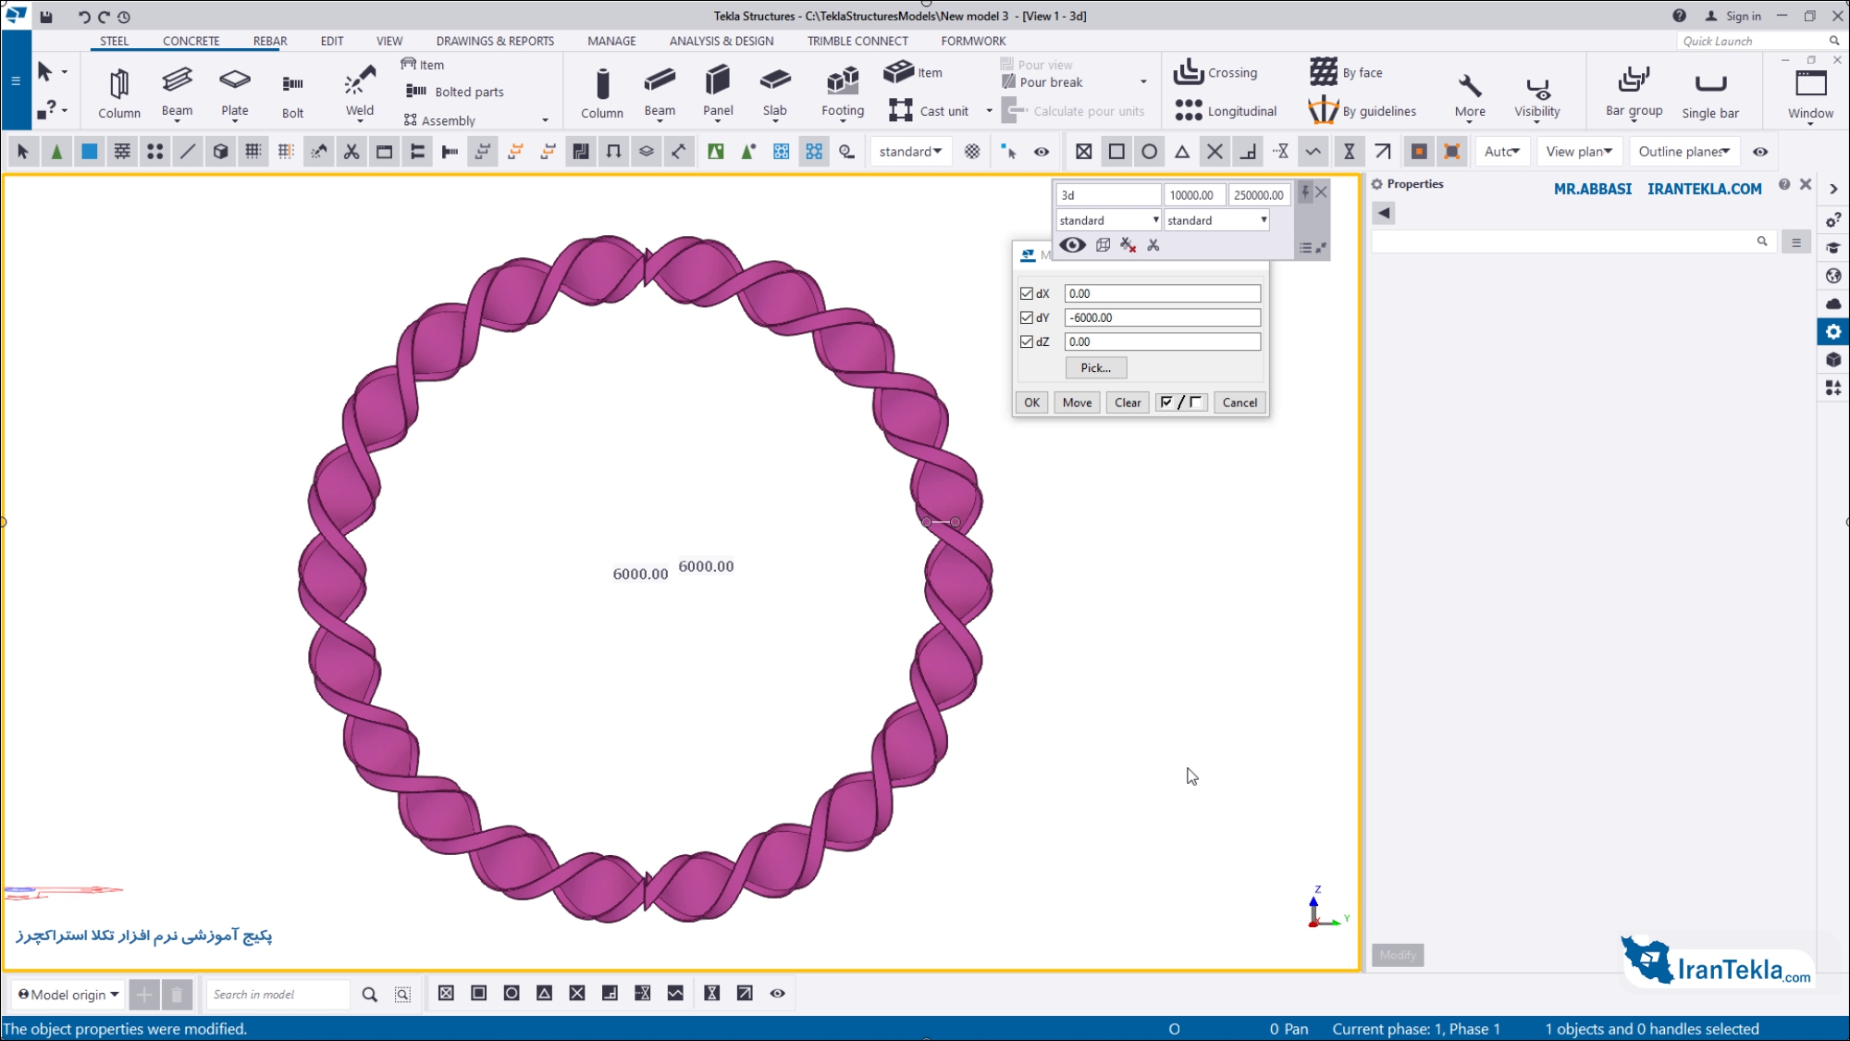Click the Cancel button in Move dialog
The width and height of the screenshot is (1850, 1041).
[1239, 403]
